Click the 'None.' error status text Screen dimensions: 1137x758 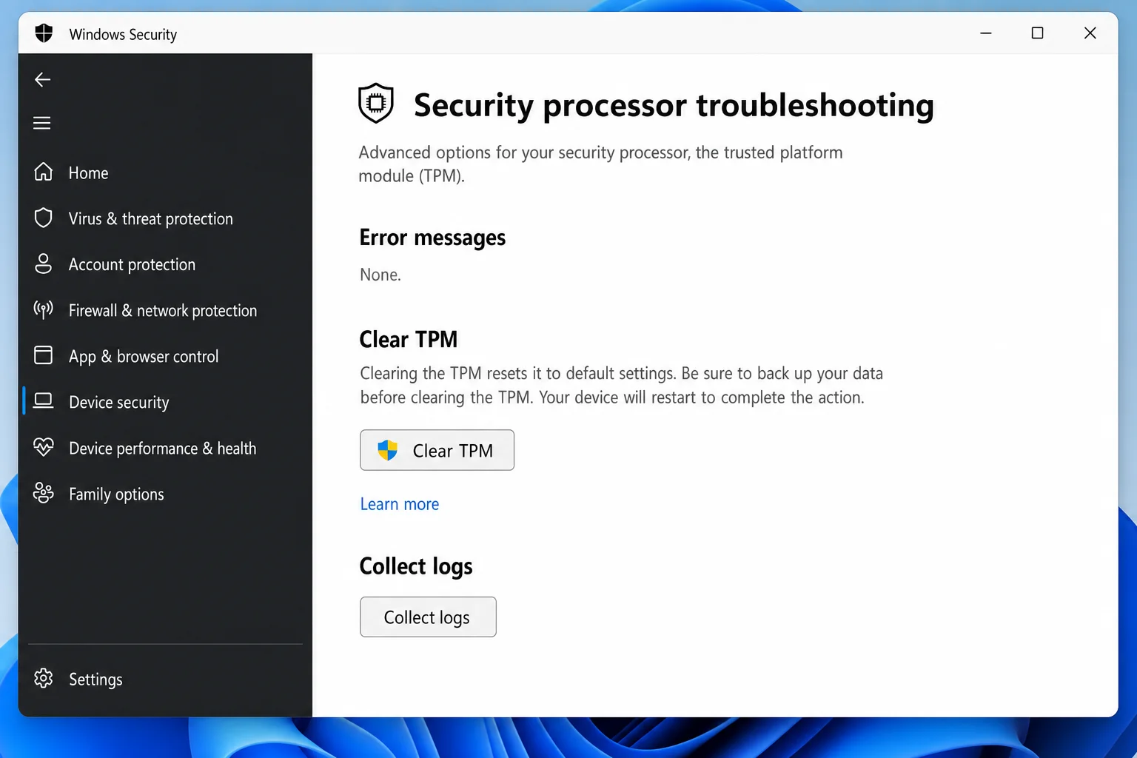(x=380, y=275)
